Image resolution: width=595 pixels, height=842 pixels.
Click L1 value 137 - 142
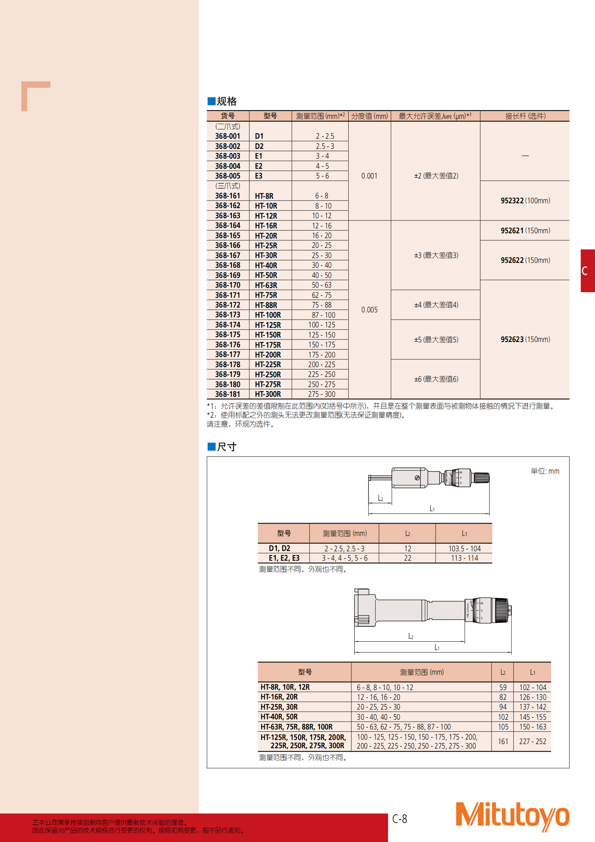pos(532,707)
